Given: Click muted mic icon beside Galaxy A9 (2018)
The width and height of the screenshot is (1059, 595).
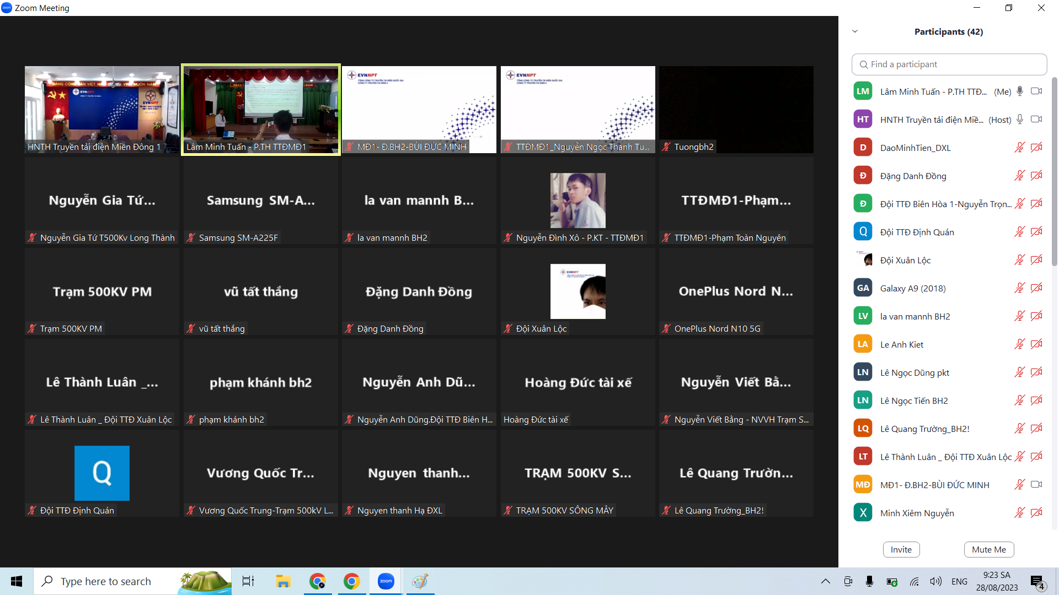Looking at the screenshot, I should 1019,288.
